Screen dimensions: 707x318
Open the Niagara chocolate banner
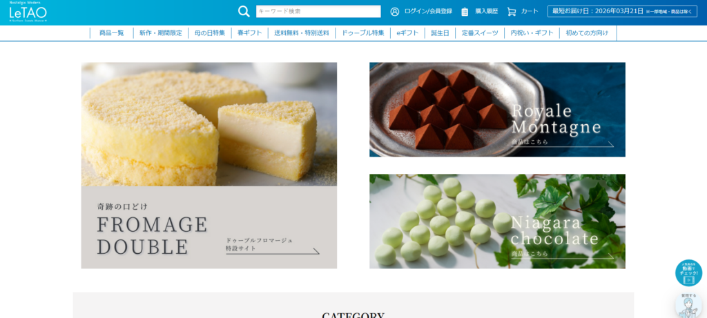(497, 221)
